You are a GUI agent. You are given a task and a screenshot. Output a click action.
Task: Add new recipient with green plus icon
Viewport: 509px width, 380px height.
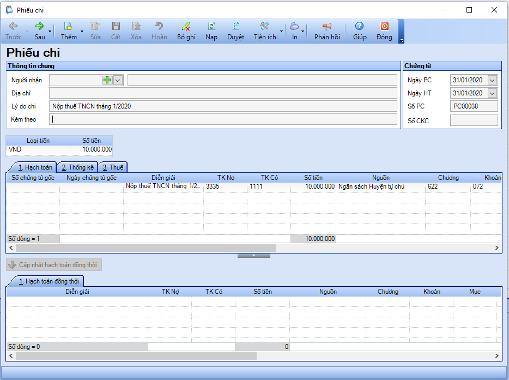107,80
